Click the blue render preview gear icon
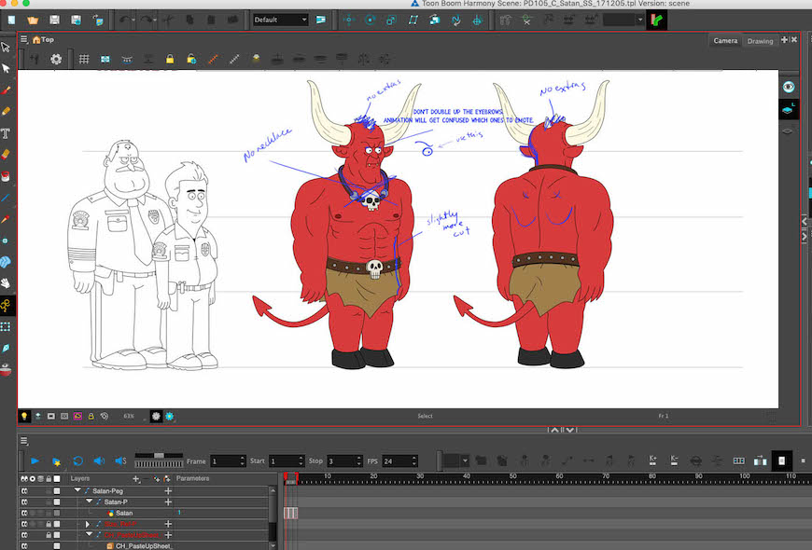812x550 pixels. click(169, 416)
